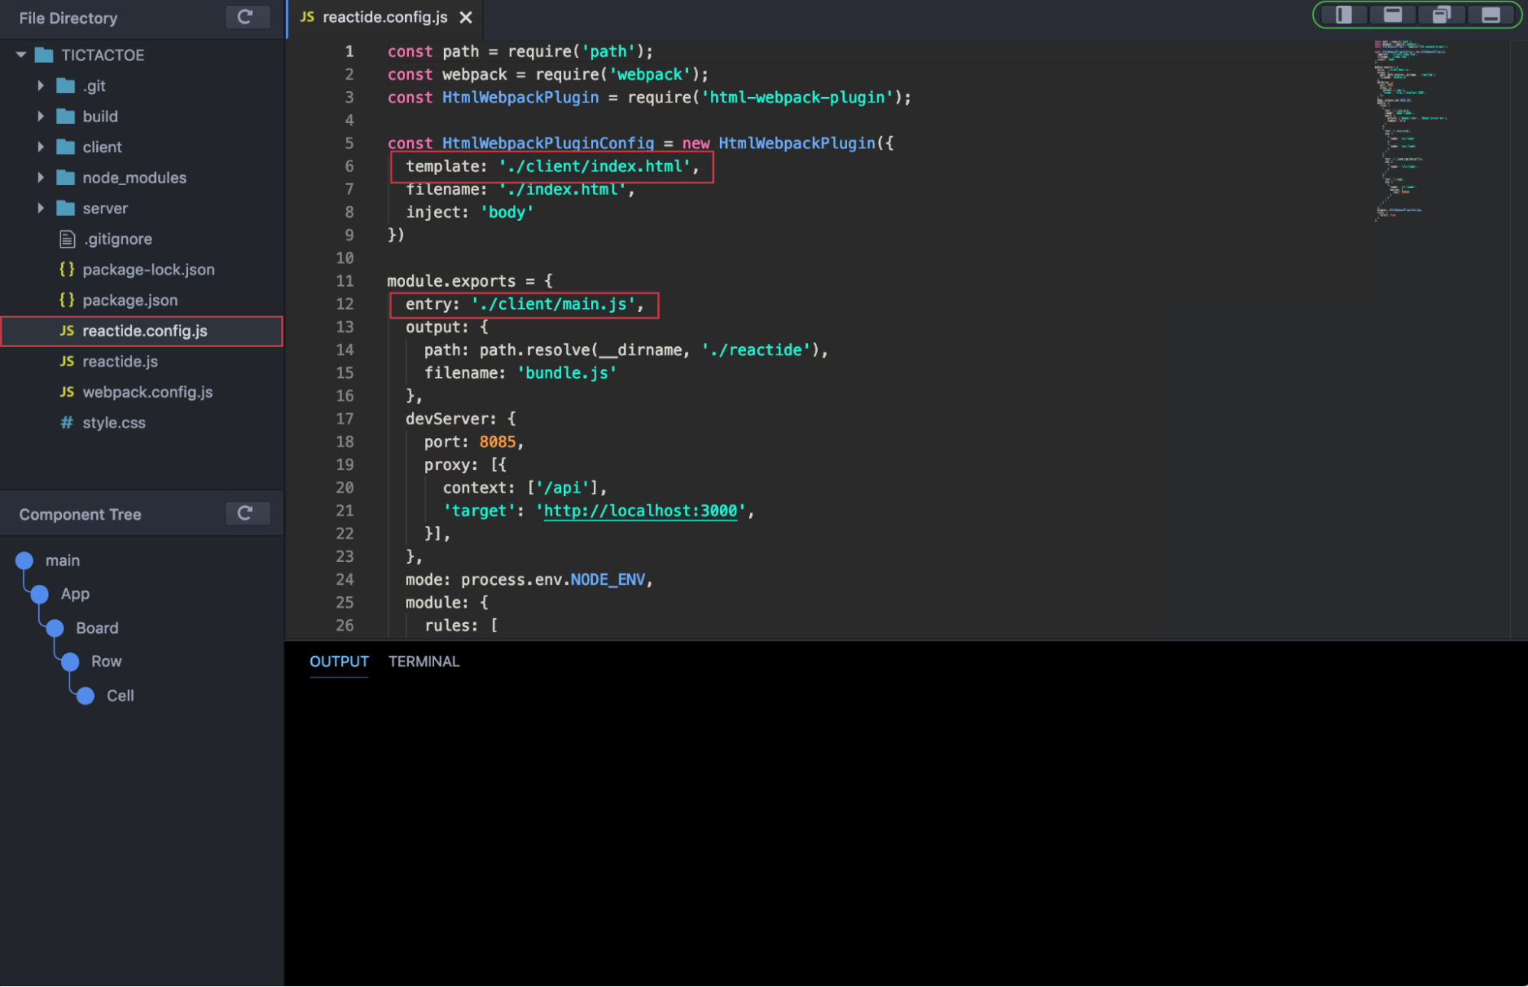Select the split windows layout icon

point(1442,14)
